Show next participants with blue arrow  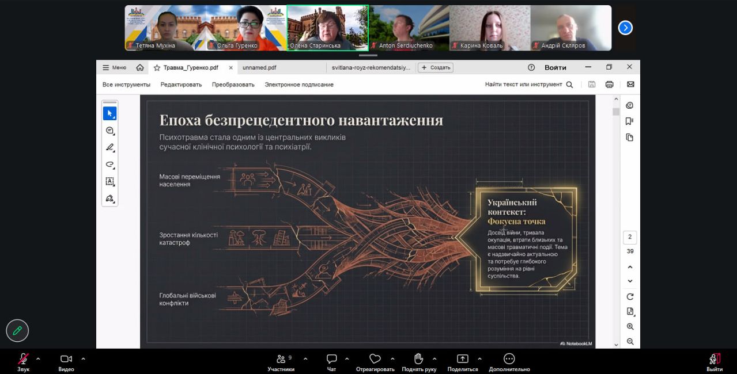pos(625,28)
